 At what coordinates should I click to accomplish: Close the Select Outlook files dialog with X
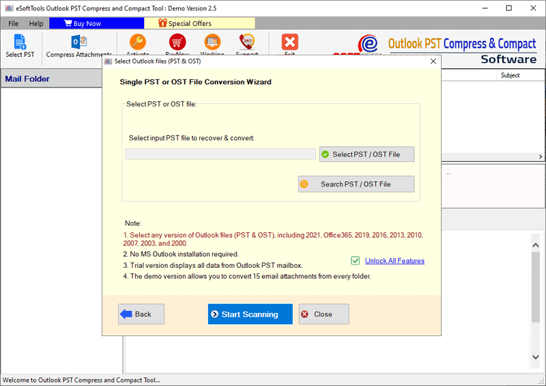click(x=433, y=61)
